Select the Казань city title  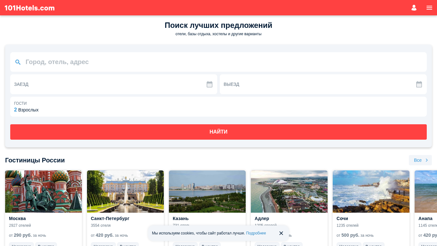click(181, 218)
